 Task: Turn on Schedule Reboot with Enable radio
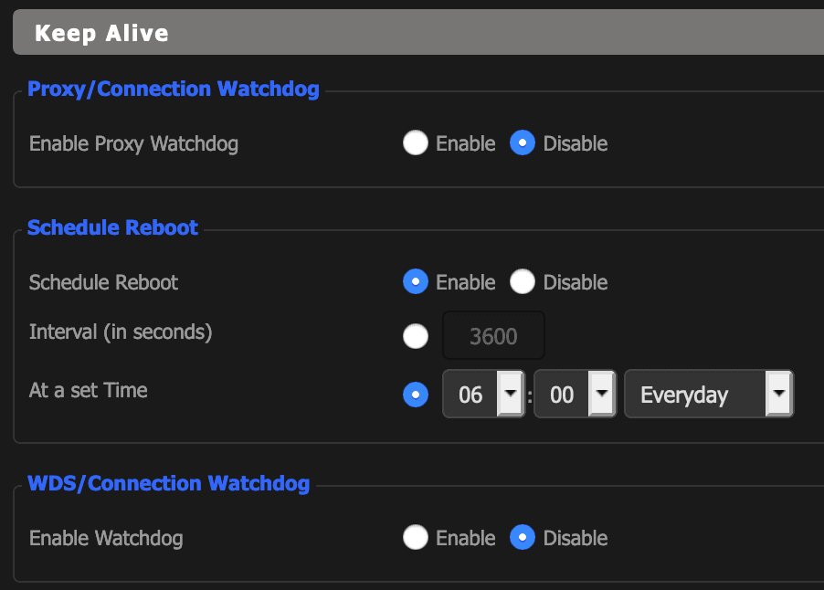(x=415, y=281)
